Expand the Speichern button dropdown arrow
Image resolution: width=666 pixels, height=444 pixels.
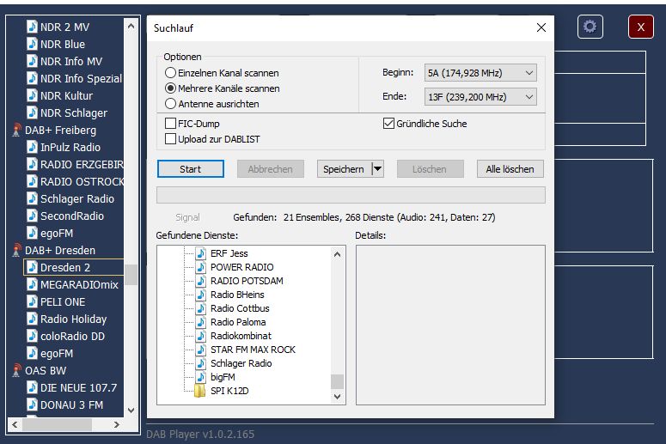[x=376, y=169]
